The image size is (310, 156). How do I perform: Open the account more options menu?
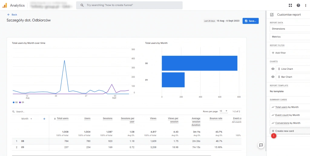(x=306, y=5)
